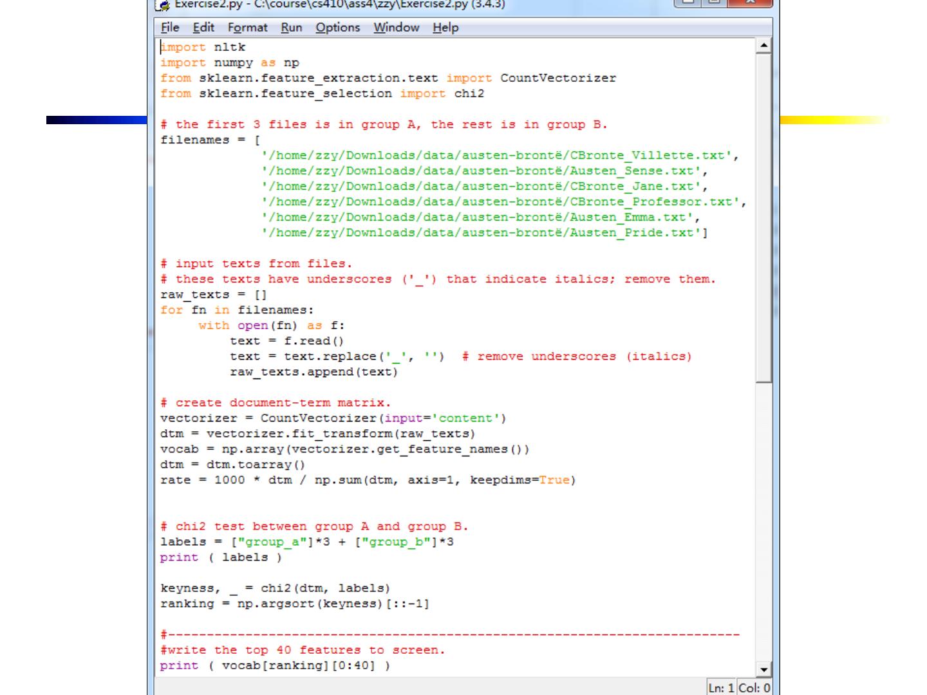Click the CountVectorizer(input='content') line
The image size is (927, 695).
point(333,418)
